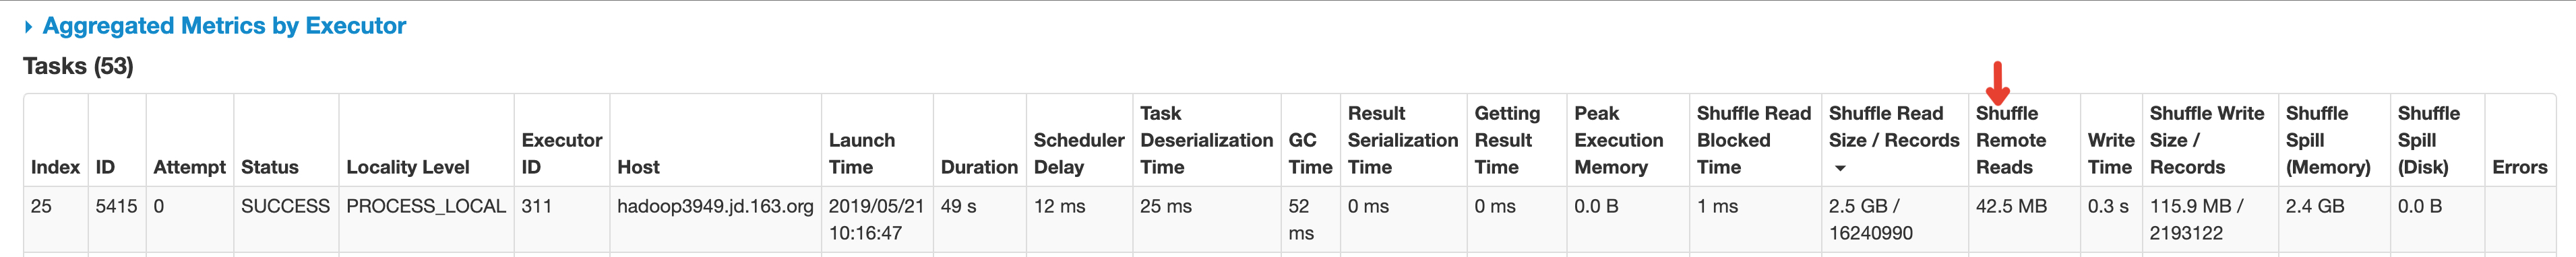The image size is (2576, 257).
Task: Click the Errors column header
Action: 2519,167
